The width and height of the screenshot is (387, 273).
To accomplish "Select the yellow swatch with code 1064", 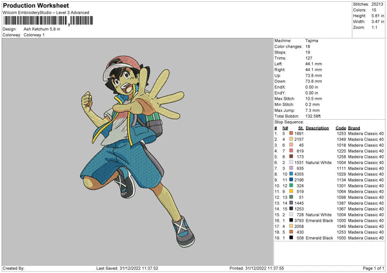I will coord(291,191).
